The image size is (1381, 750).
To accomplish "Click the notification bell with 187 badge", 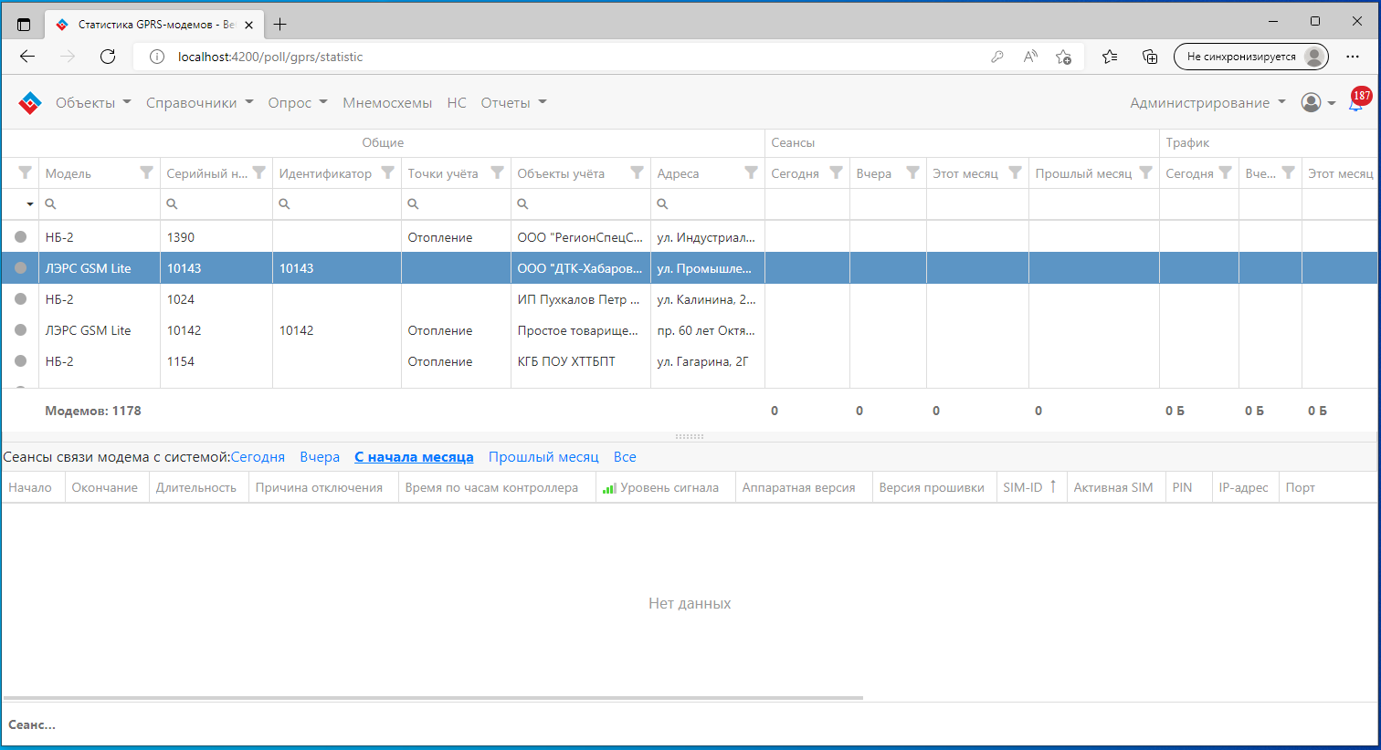I will click(1356, 103).
